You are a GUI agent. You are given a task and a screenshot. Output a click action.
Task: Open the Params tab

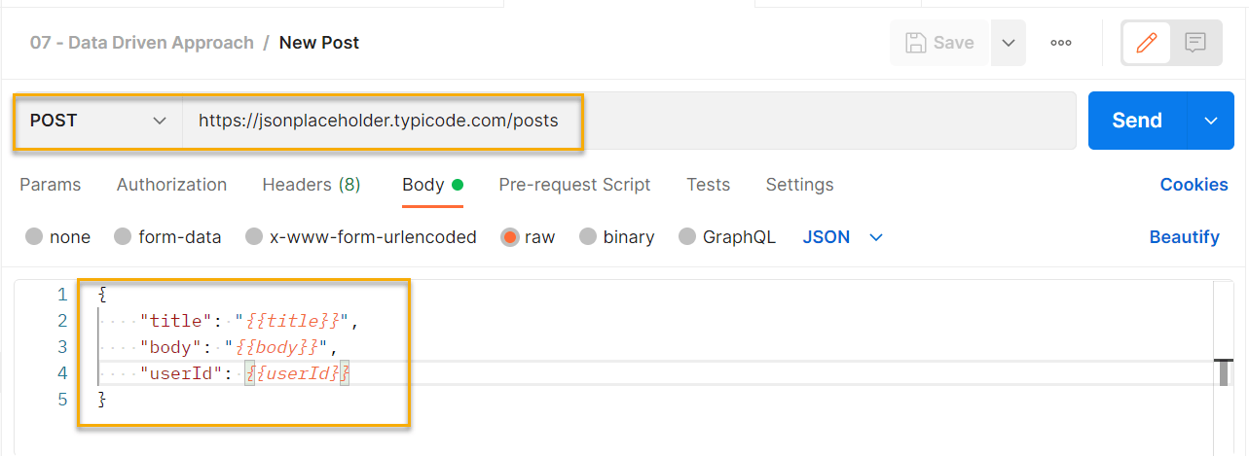(x=51, y=185)
